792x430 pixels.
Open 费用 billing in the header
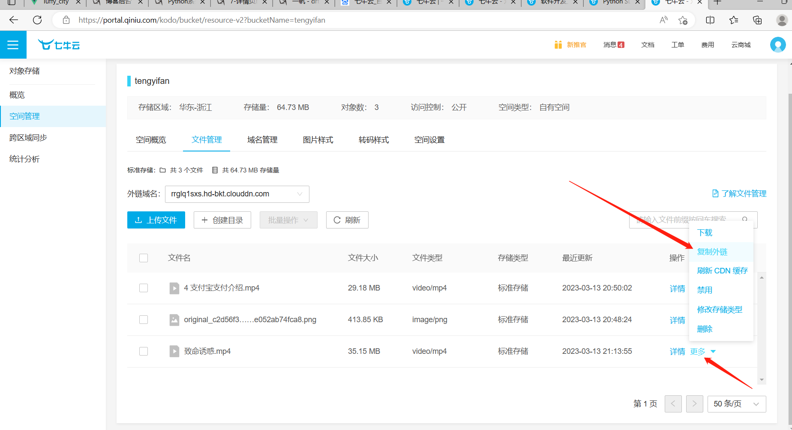point(708,44)
